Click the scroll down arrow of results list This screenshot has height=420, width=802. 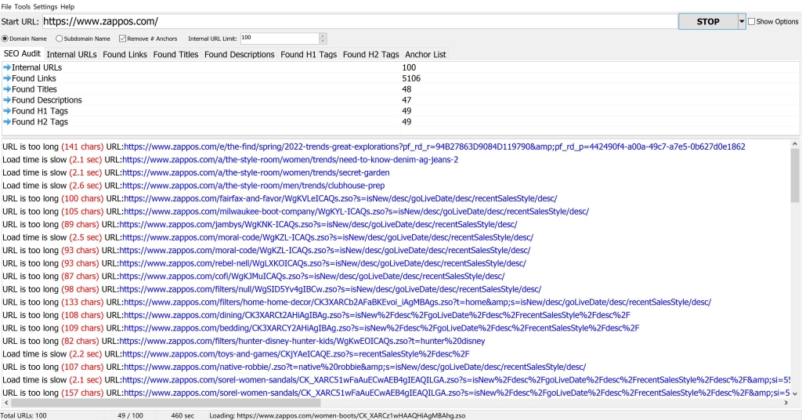(794, 393)
